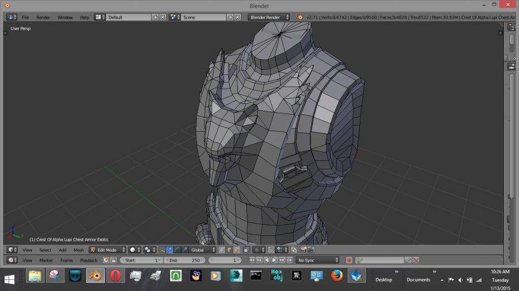Viewport: 519px width, 291px height.
Task: Toggle the 3D manipulator widget icon
Action: (x=162, y=250)
